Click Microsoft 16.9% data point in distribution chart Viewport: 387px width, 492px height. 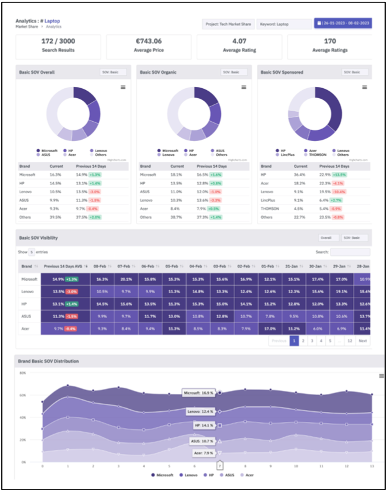point(220,393)
